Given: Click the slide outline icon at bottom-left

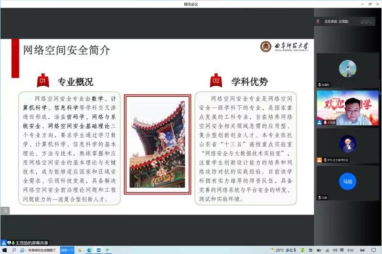Looking at the screenshot, I should pos(5,210).
